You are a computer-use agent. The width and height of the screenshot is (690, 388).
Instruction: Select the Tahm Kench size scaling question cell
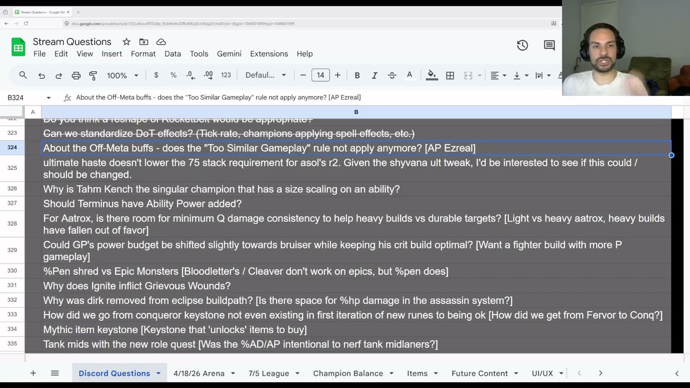pyautogui.click(x=356, y=189)
